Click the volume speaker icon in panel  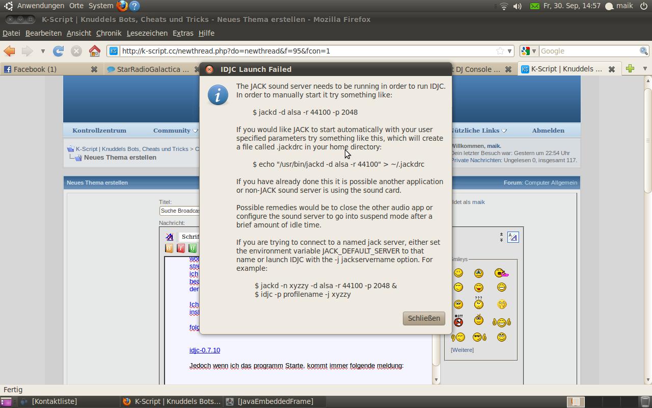518,6
